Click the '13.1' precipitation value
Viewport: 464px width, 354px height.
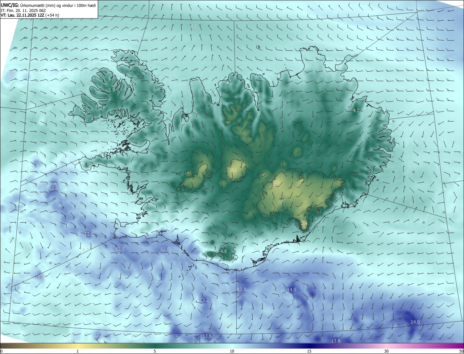(241, 290)
